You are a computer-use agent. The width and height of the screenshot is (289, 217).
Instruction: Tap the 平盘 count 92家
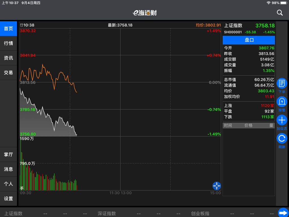click(269, 111)
